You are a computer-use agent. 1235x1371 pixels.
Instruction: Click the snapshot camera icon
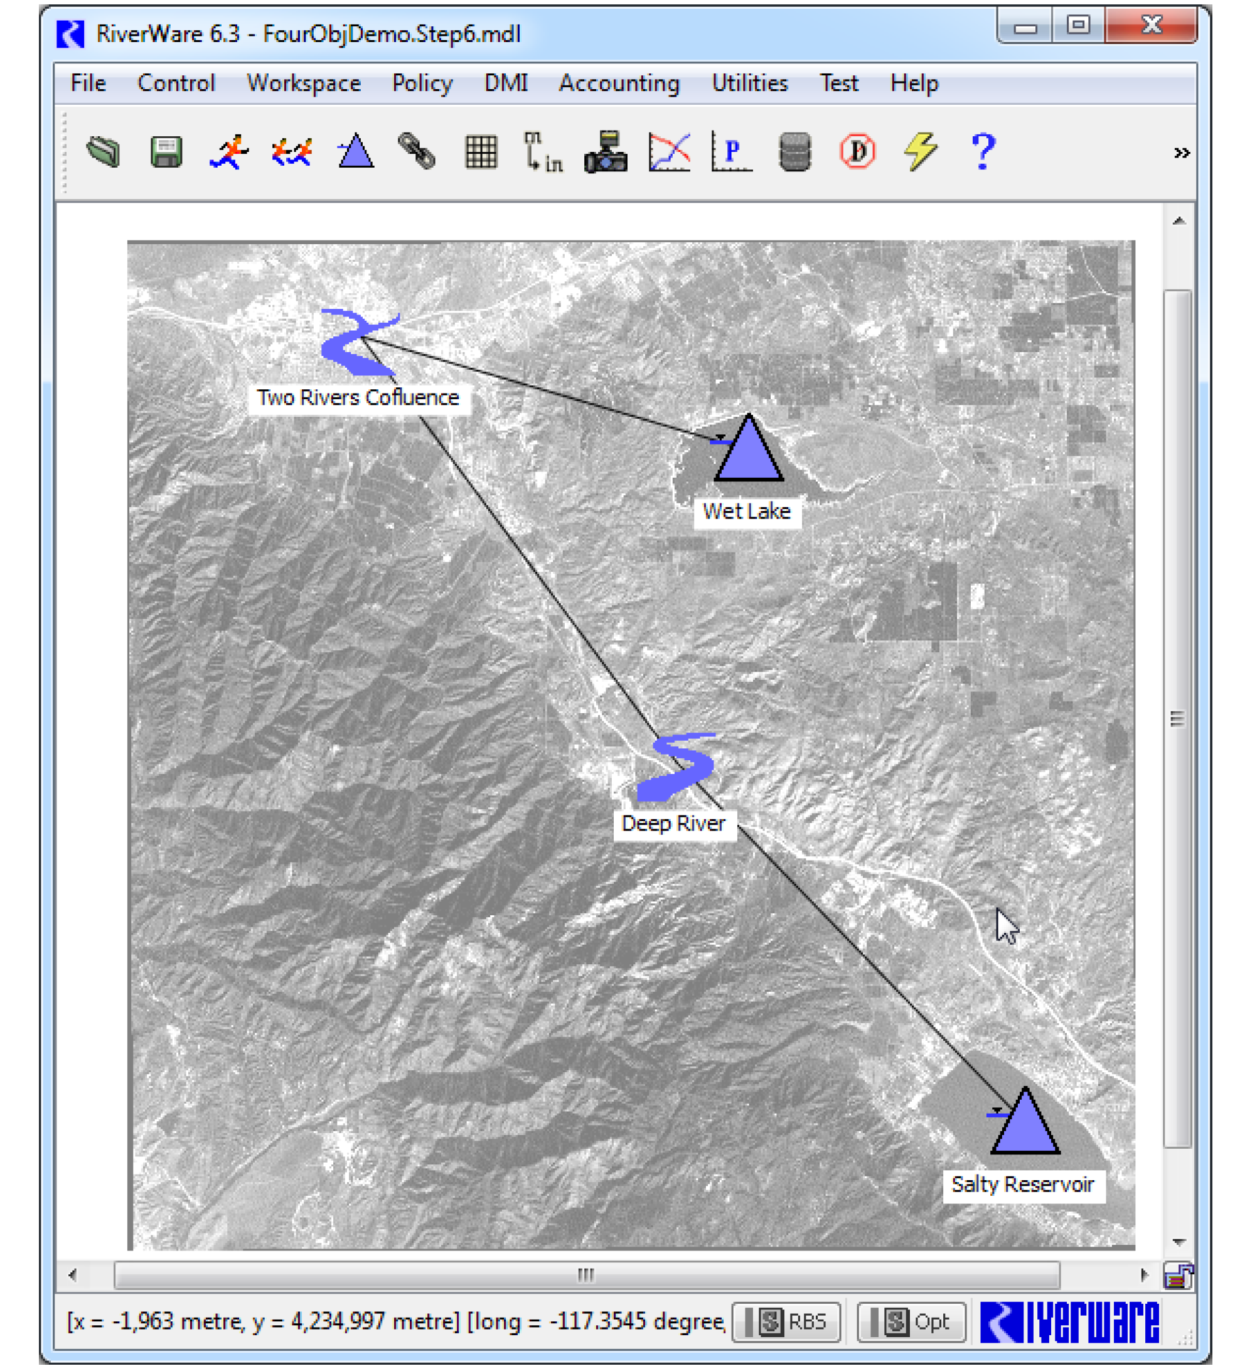point(606,152)
